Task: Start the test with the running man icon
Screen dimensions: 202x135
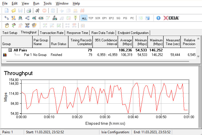Action: click(x=37, y=11)
